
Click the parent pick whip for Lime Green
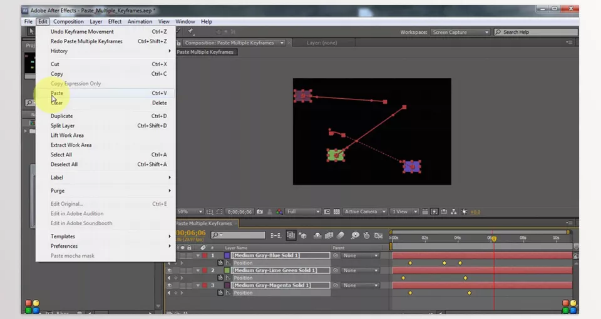(x=336, y=270)
